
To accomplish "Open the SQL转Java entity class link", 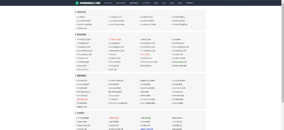I will 178,21.
